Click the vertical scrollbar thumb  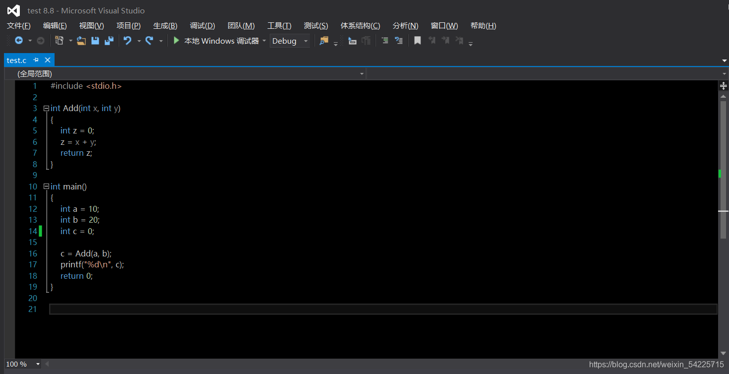[724, 170]
